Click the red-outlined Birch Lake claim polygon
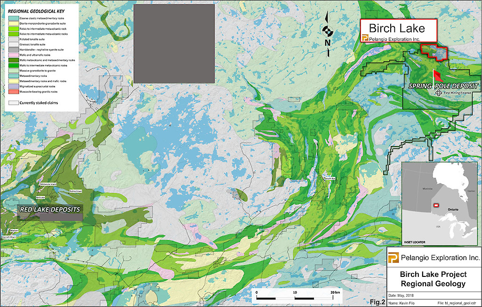Image resolution: width=482 pixels, height=307 pixels. click(434, 52)
